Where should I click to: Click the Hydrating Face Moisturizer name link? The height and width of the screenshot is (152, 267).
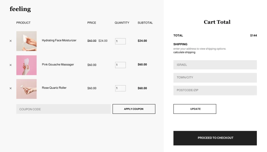point(59,40)
